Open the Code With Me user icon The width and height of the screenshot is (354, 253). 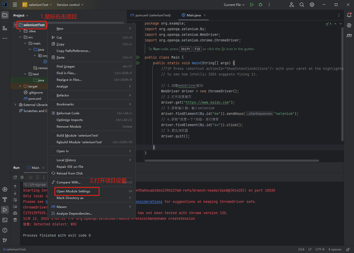292,5
